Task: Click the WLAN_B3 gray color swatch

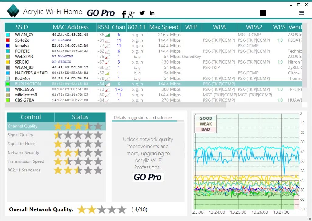Action: pyautogui.click(x=8, y=67)
